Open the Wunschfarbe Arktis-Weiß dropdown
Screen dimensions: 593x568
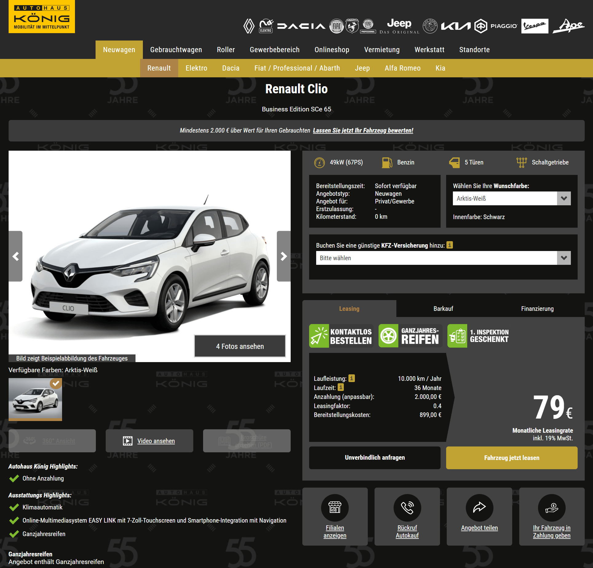click(512, 199)
